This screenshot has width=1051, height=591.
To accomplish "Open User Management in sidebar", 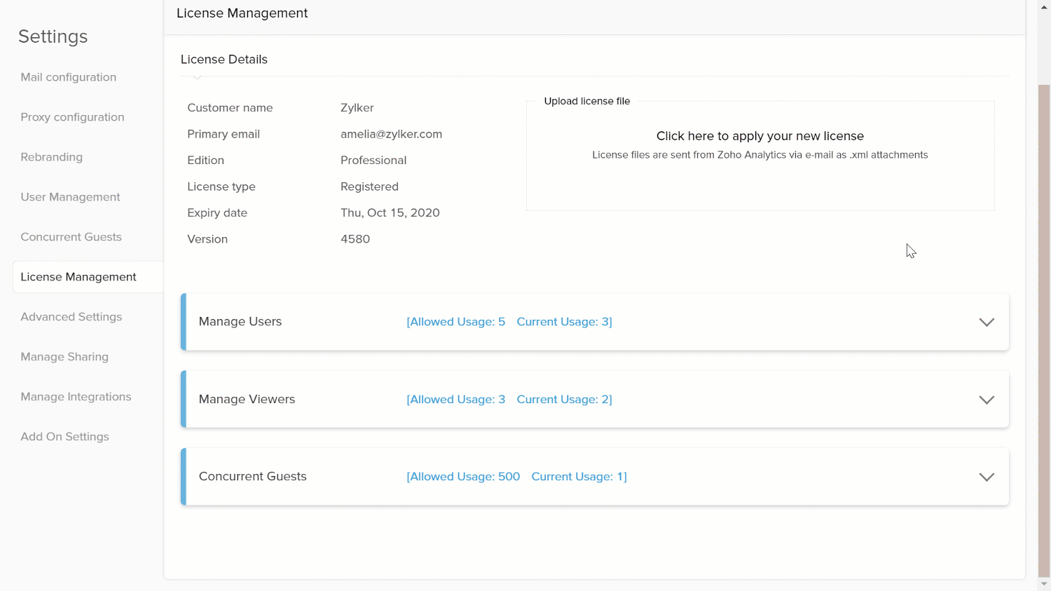I will pos(70,197).
